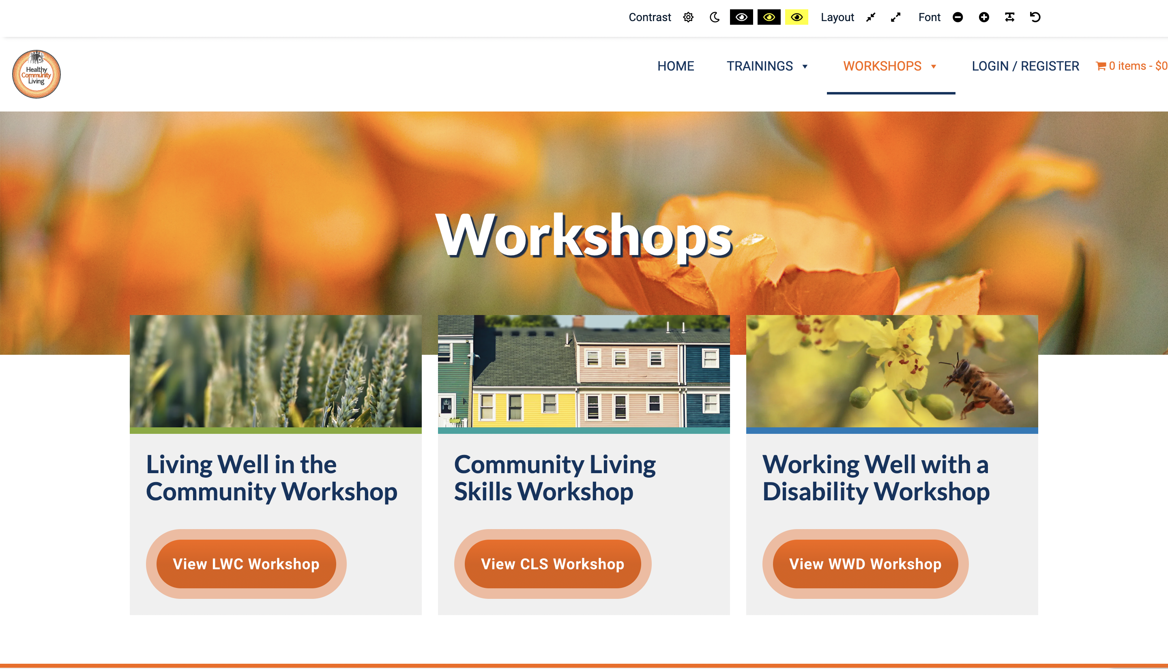Screen dimensions: 1168x669
Task: Toggle the gear/settings contrast icon
Action: click(687, 17)
